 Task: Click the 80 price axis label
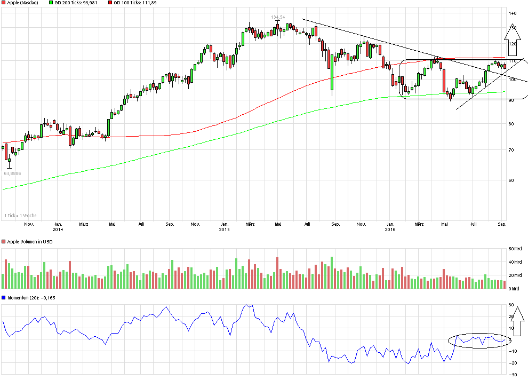pyautogui.click(x=511, y=124)
